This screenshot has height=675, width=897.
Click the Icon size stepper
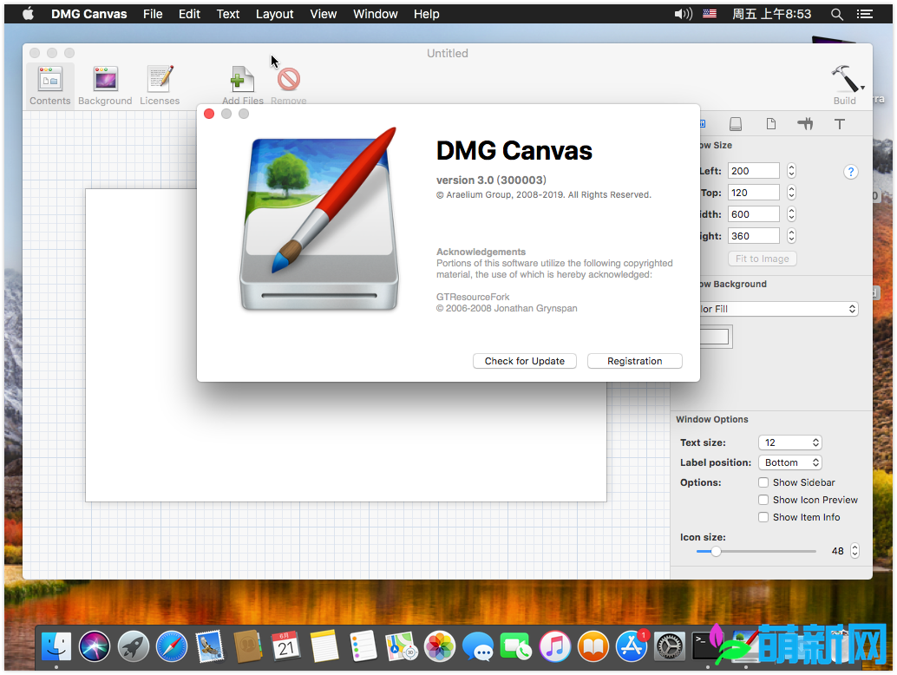click(x=854, y=550)
